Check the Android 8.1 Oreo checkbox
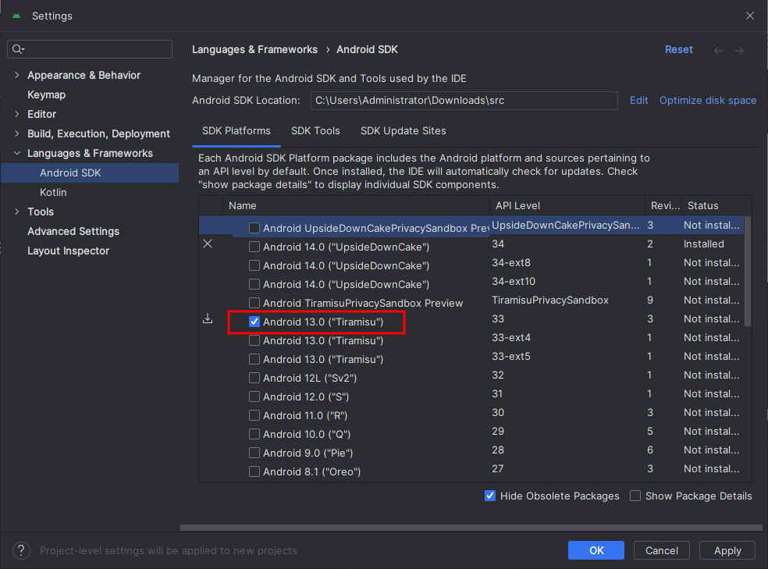Image resolution: width=768 pixels, height=569 pixels. point(254,471)
